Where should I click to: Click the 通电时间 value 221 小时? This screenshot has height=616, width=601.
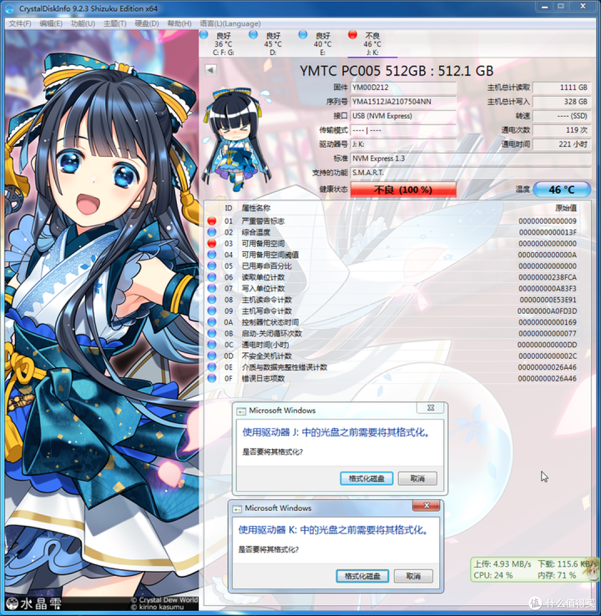561,144
